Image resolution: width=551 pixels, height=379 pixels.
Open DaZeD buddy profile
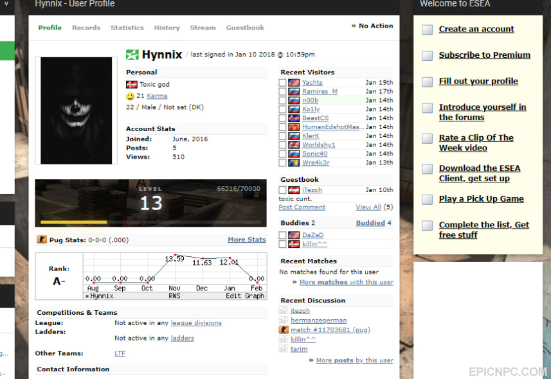[x=312, y=235]
